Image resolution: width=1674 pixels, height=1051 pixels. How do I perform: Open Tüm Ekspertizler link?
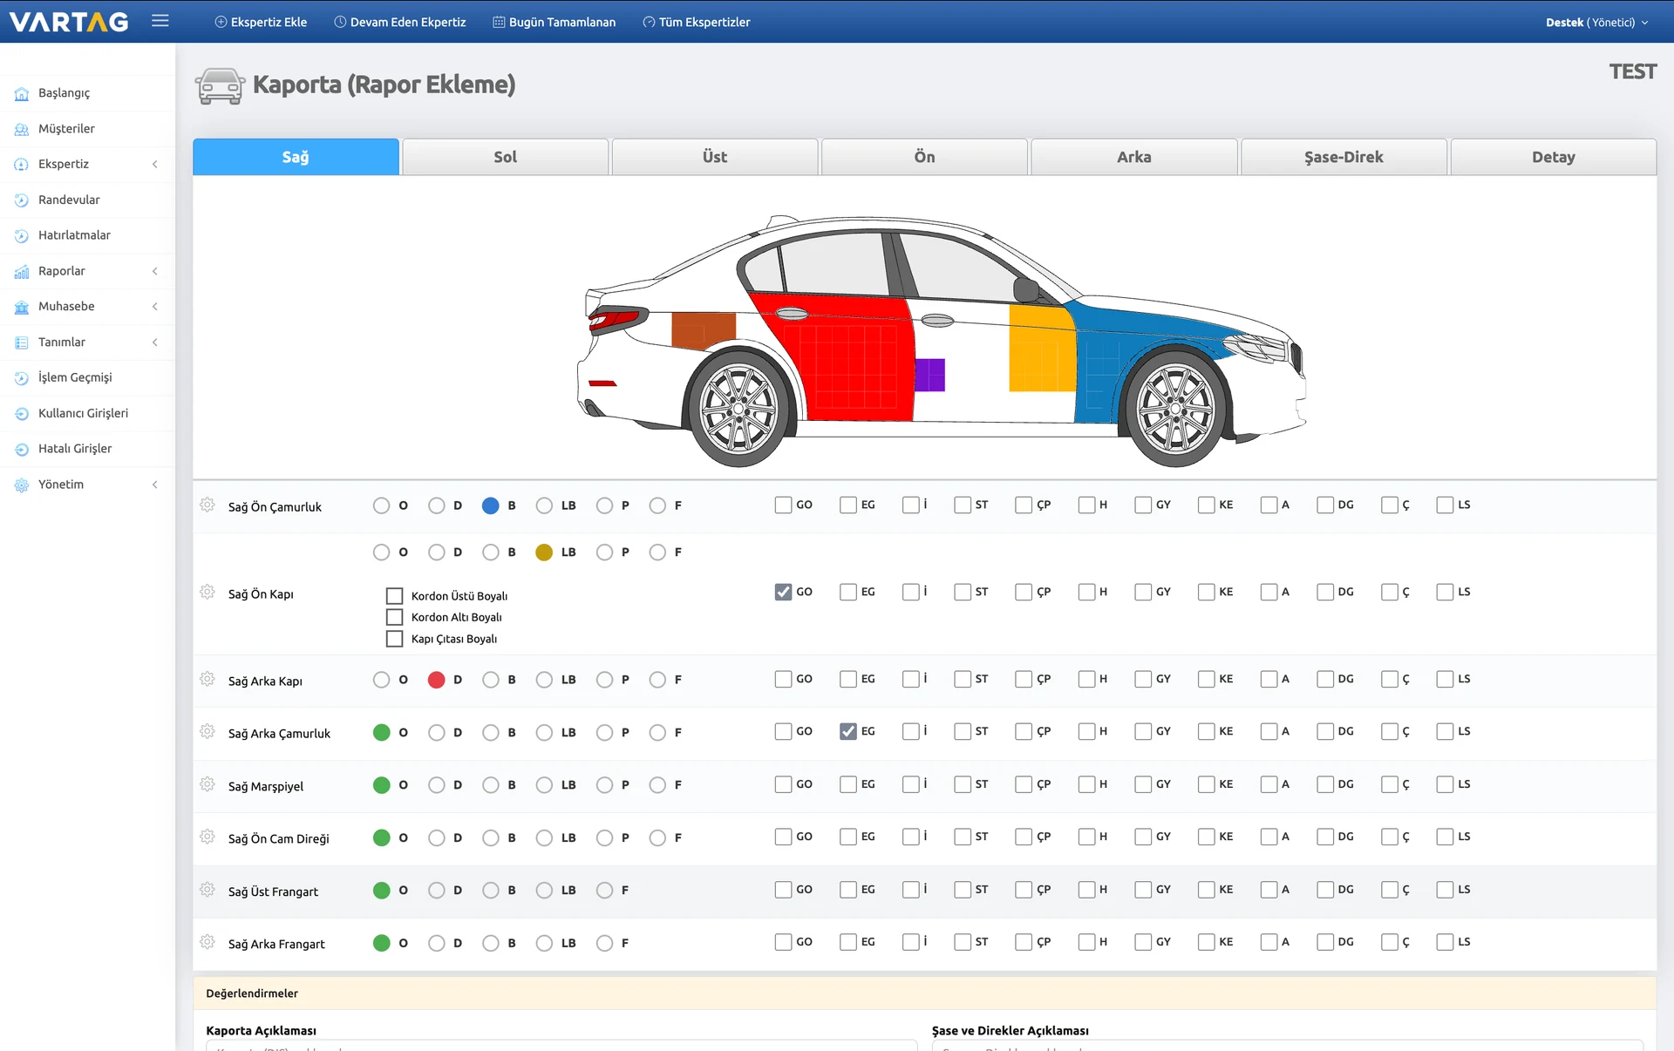click(x=697, y=23)
